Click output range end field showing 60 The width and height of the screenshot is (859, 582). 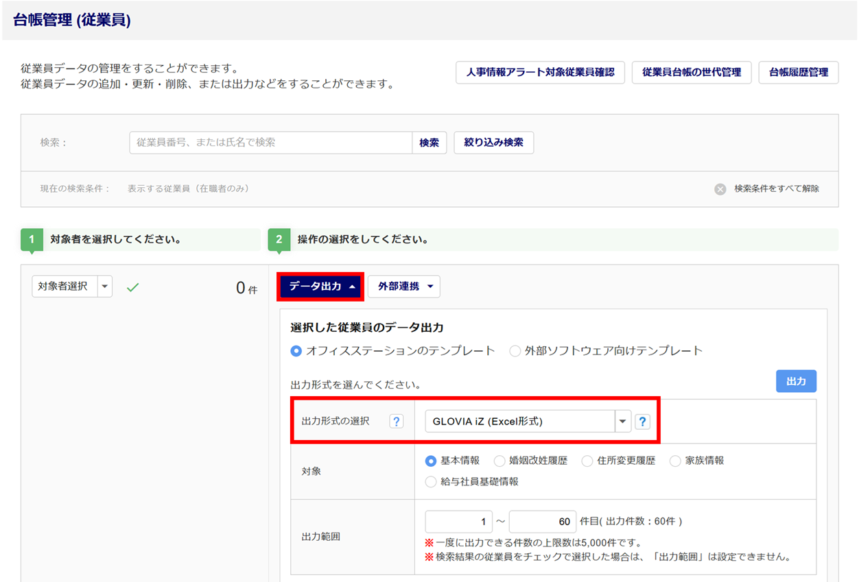pyautogui.click(x=542, y=522)
